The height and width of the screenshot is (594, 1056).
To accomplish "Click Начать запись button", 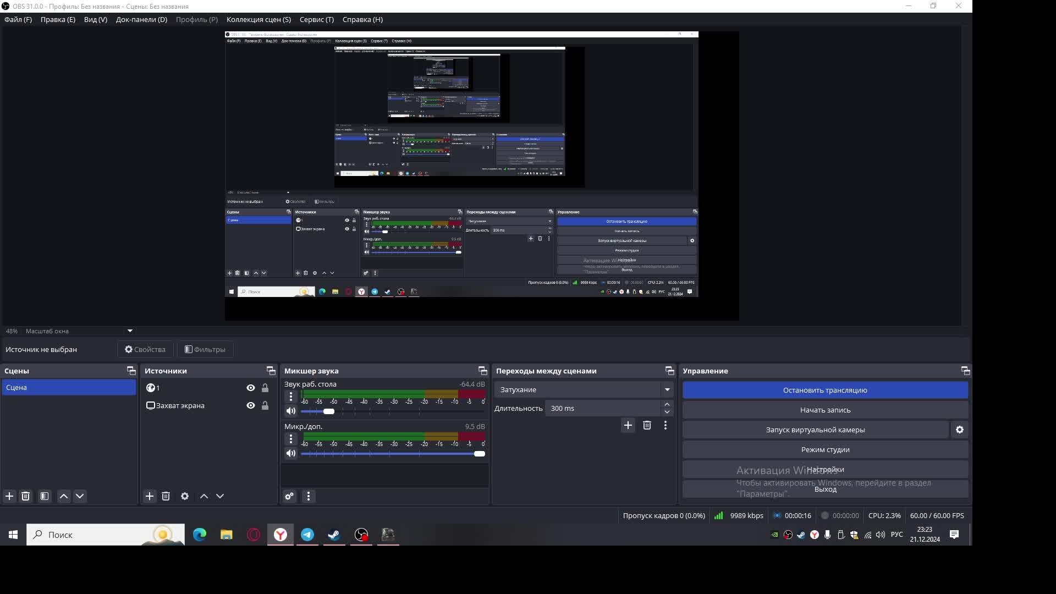I will tap(825, 410).
